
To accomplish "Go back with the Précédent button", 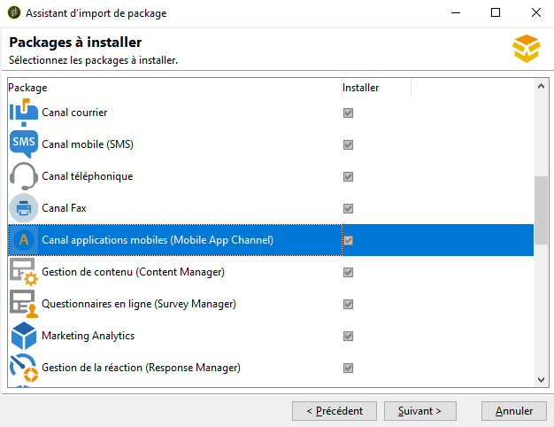I will coord(335,411).
